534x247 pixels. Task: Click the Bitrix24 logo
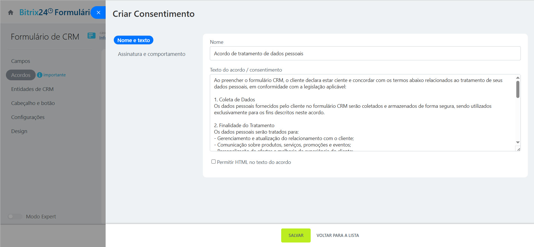click(36, 12)
